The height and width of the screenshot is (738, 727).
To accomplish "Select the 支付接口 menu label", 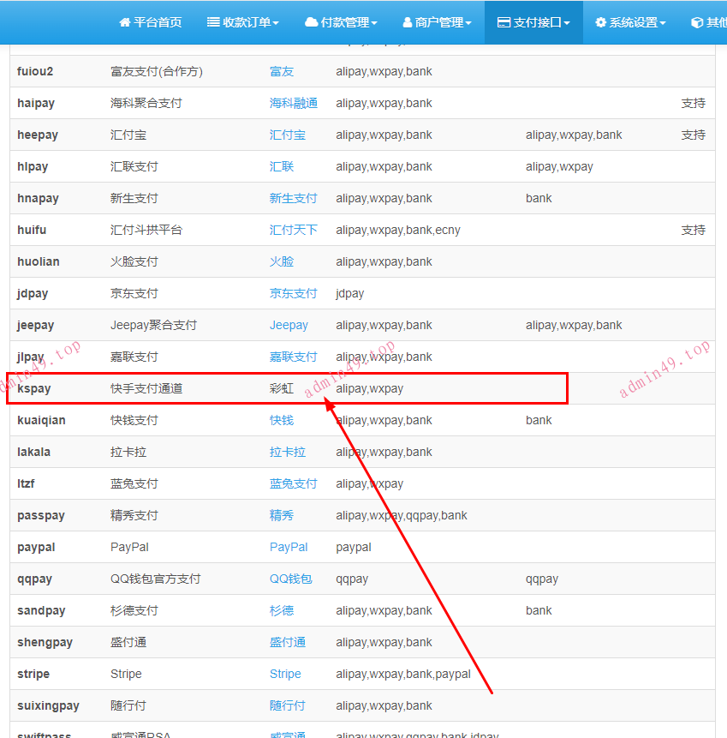I will [538, 23].
